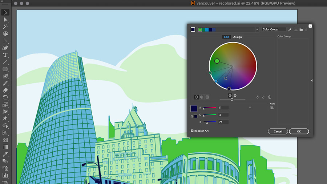
Task: Click the new color group folder icon
Action: tap(301, 29)
